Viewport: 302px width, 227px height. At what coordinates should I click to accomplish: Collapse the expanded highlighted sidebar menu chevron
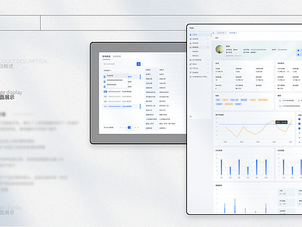coord(208,47)
